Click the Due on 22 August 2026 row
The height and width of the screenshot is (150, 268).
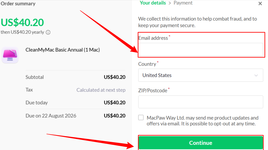click(x=75, y=116)
